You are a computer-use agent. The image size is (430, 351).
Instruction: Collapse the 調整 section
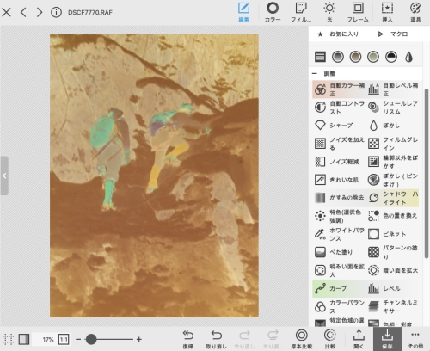[315, 74]
